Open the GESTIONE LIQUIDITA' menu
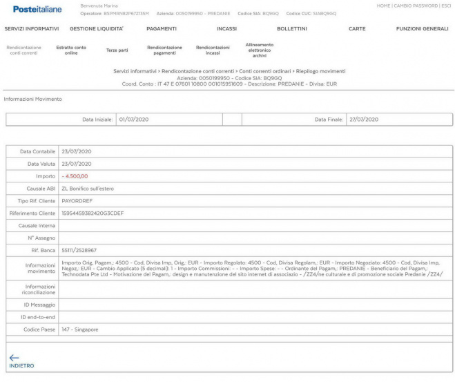 [97, 29]
